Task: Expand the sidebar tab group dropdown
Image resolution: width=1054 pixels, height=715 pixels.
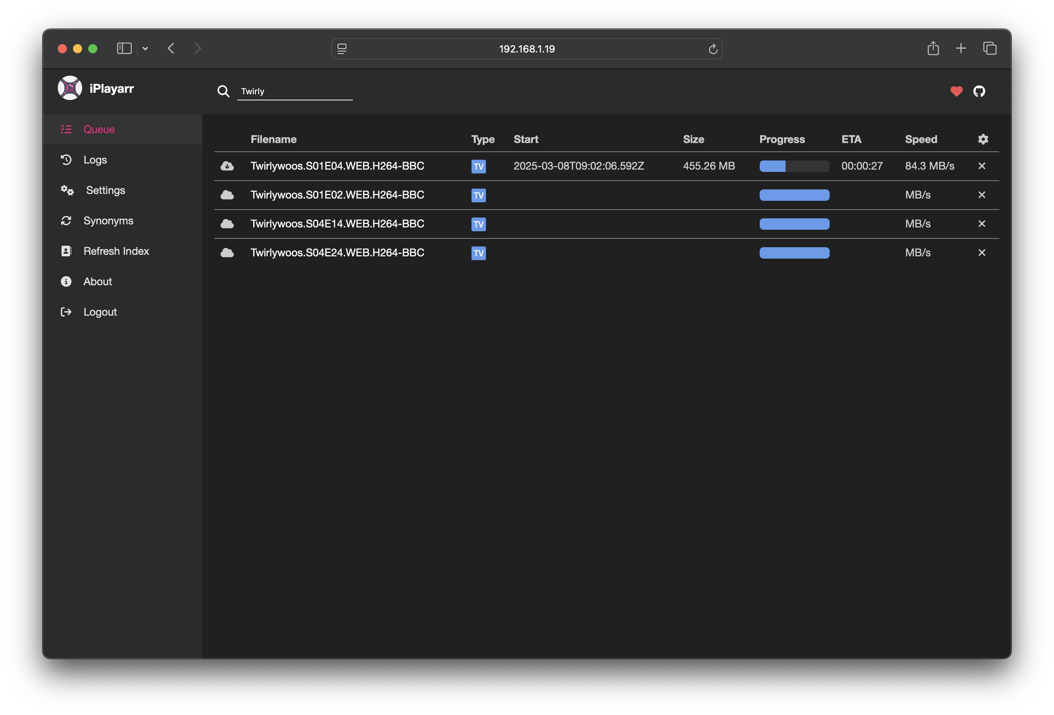Action: [145, 49]
